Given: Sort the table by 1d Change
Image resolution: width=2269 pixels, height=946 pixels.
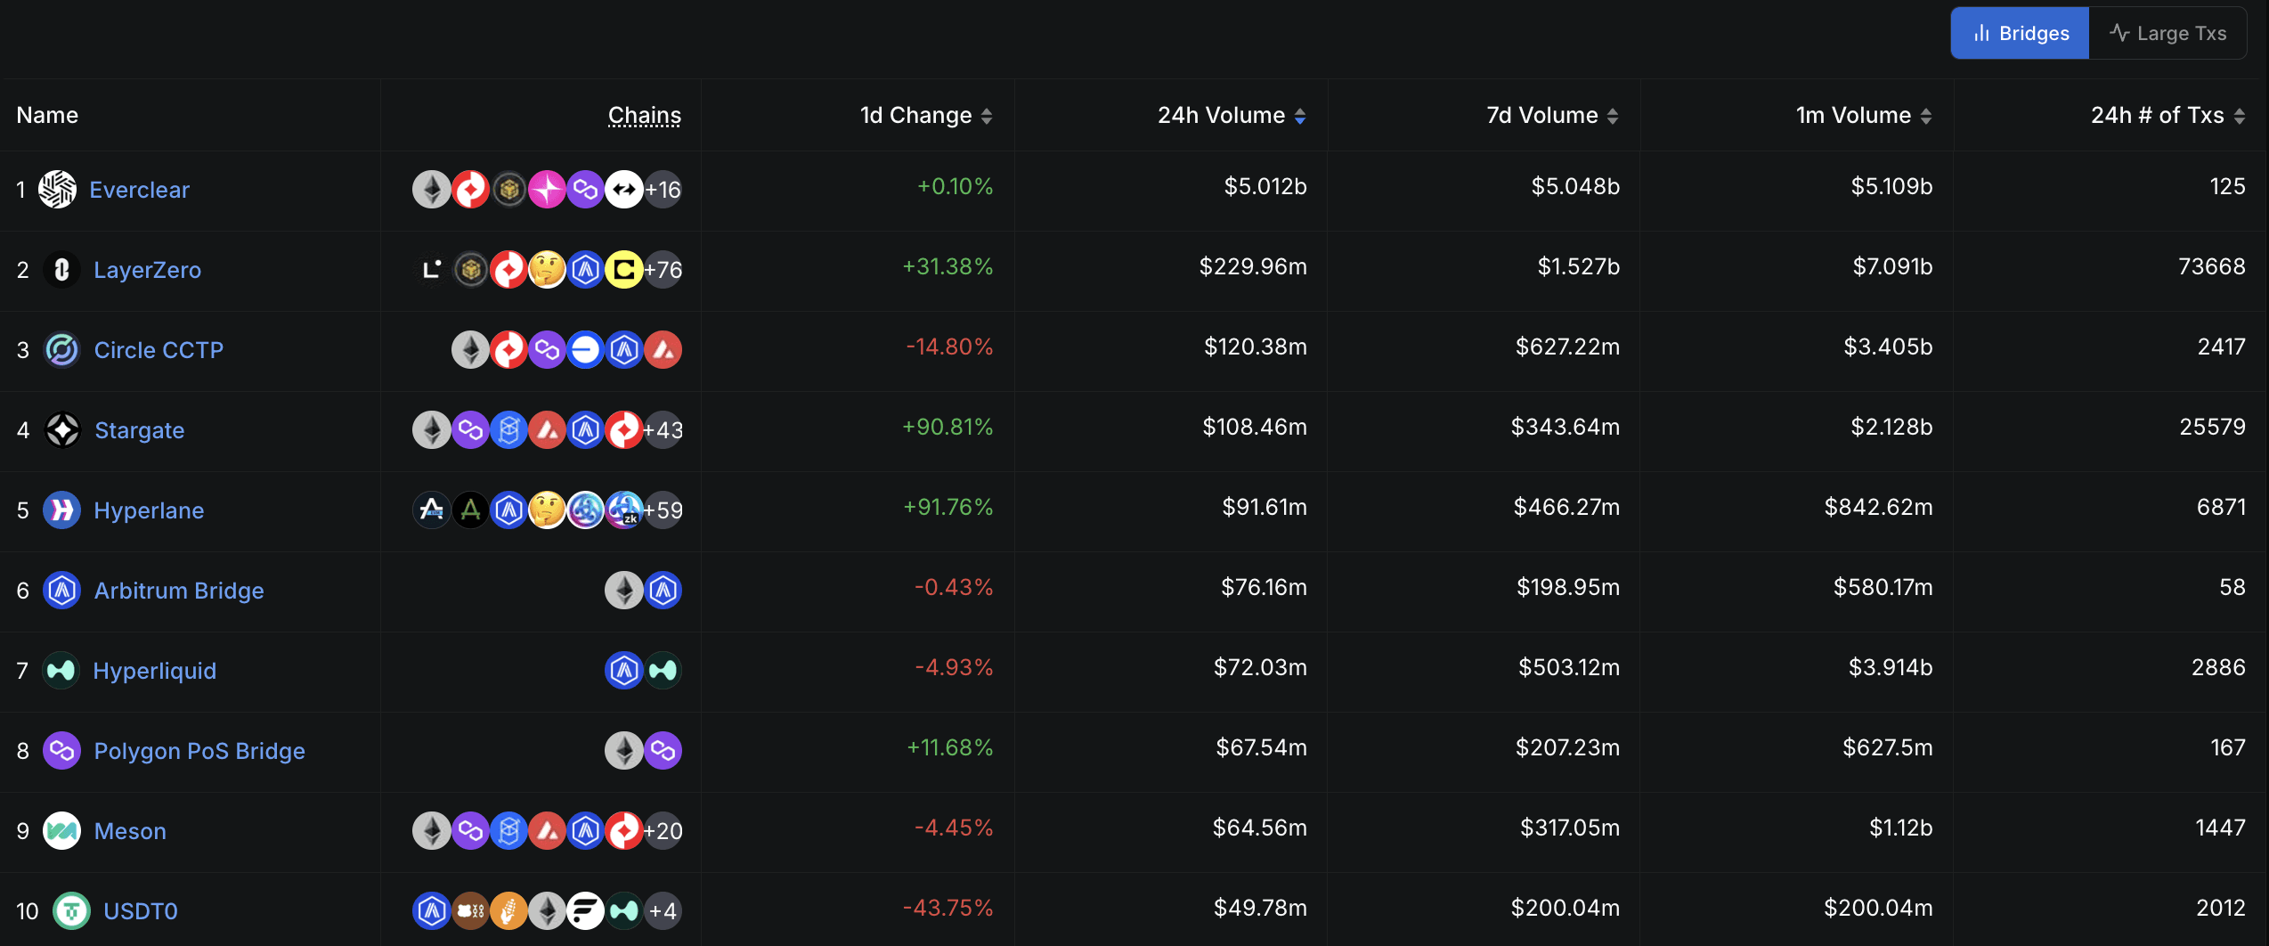Looking at the screenshot, I should tap(926, 115).
